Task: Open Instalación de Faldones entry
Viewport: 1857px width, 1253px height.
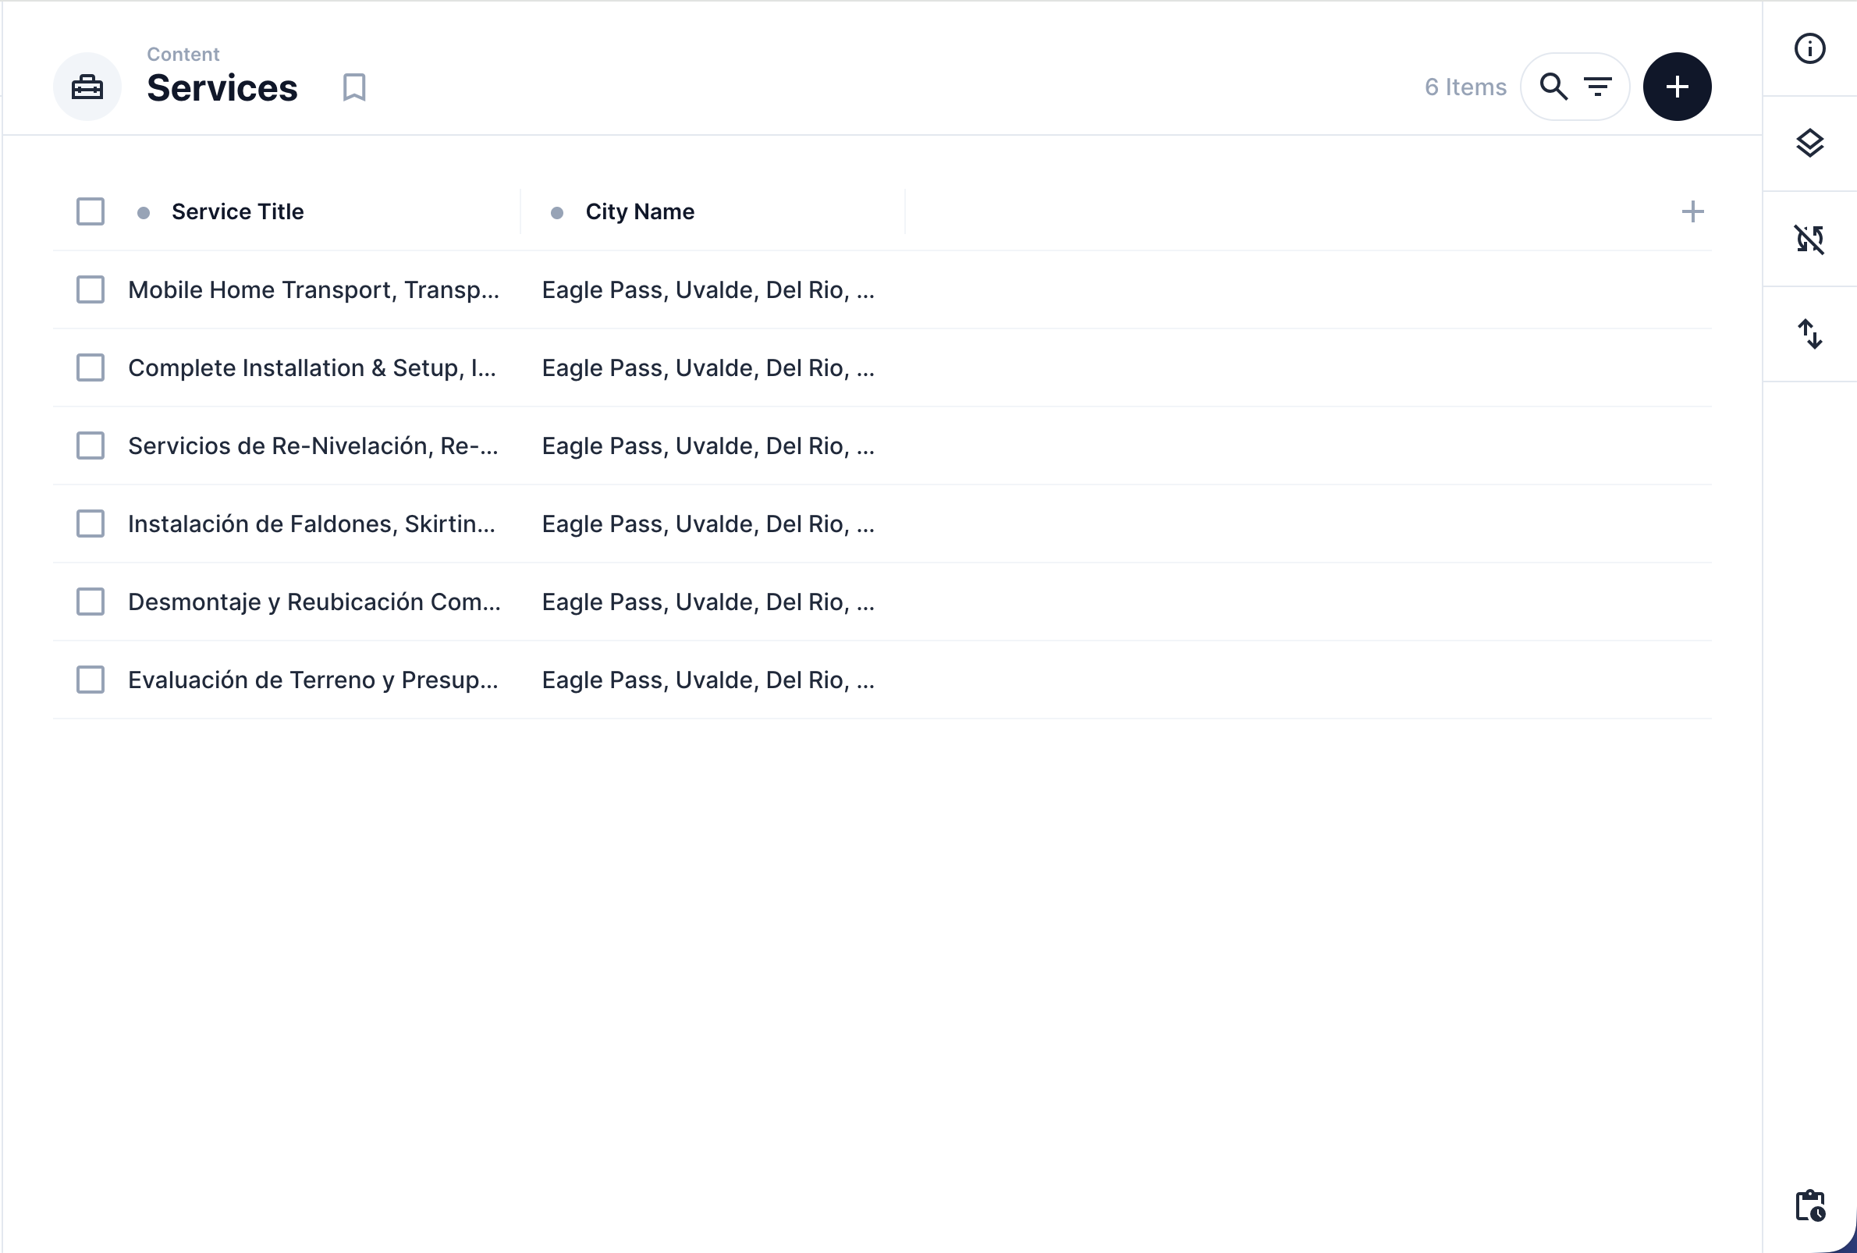Action: click(311, 524)
